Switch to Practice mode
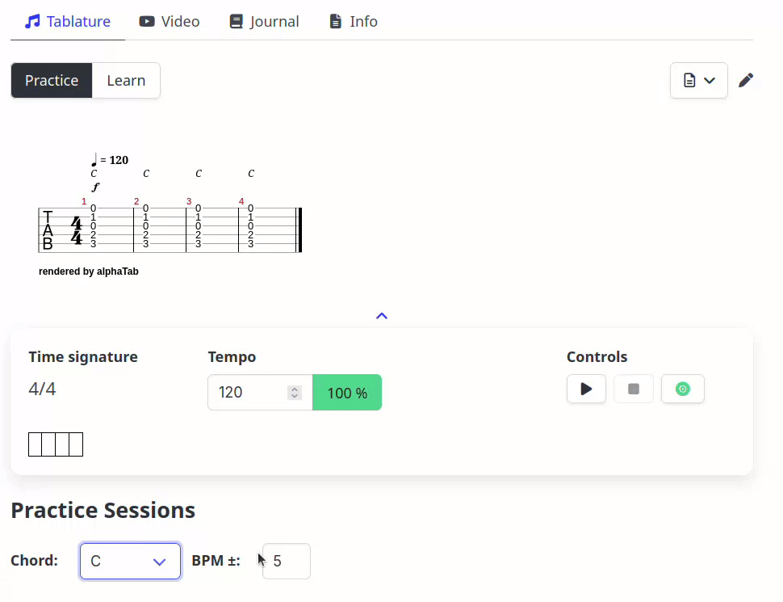 click(51, 80)
